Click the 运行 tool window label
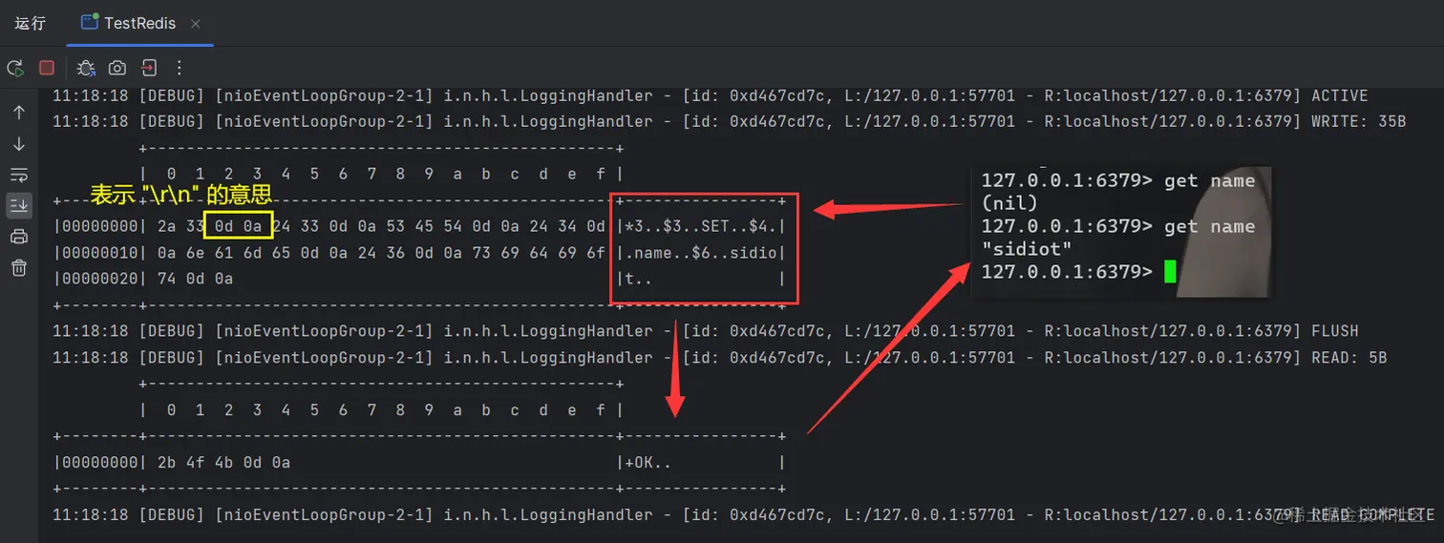 [30, 23]
